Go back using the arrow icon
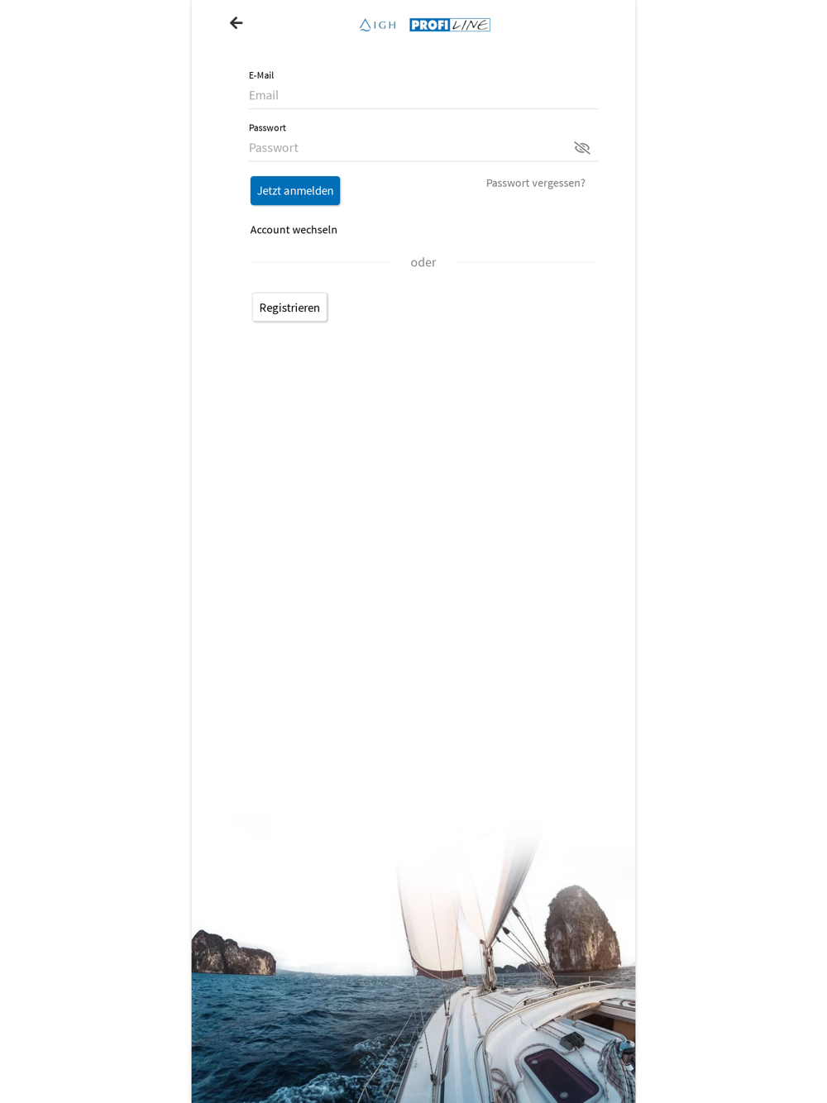 pyautogui.click(x=237, y=23)
